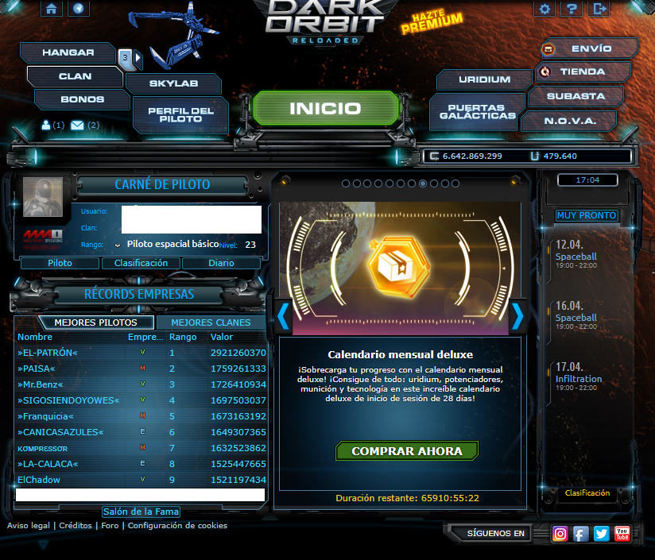Click the 17.04. Infiltration event
This screenshot has height=560, width=655.
579,377
